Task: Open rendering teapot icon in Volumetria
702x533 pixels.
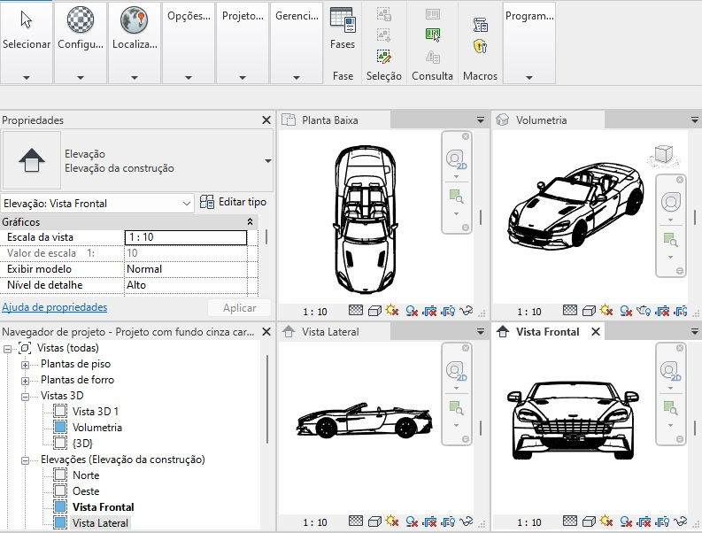Action: (644, 310)
